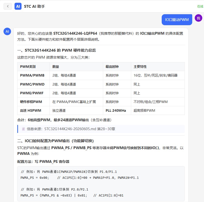Click the purple 我 user avatar
Viewport: 204px width, 202px height.
coord(198,18)
